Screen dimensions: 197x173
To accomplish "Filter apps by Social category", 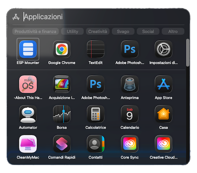I will click(x=148, y=32).
